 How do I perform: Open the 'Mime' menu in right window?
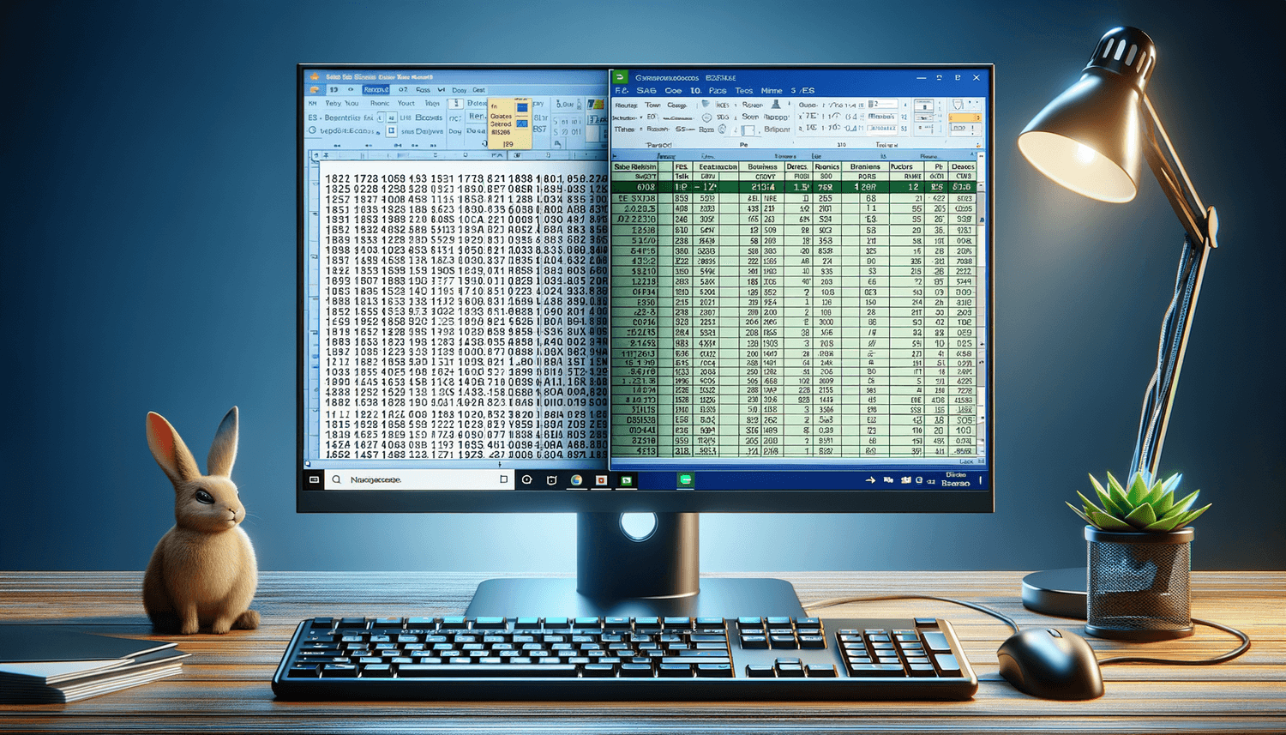[x=772, y=90]
